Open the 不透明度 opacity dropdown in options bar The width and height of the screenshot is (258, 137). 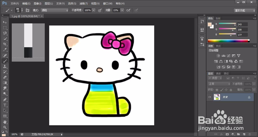(x=94, y=10)
